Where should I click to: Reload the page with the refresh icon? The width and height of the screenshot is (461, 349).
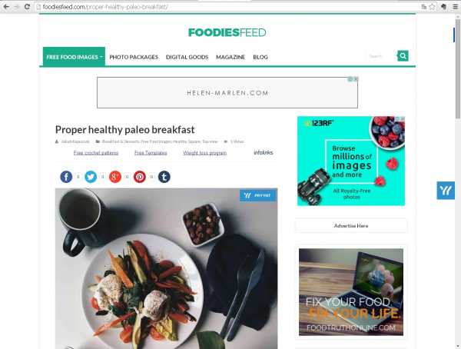pos(27,6)
